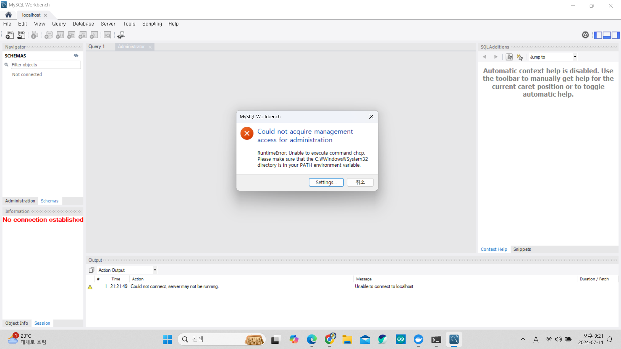
Task: Click warning icon in output row
Action: point(90,287)
